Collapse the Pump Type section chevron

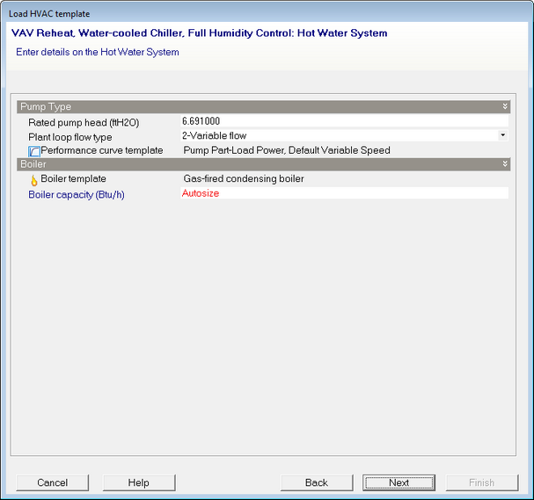tap(505, 106)
